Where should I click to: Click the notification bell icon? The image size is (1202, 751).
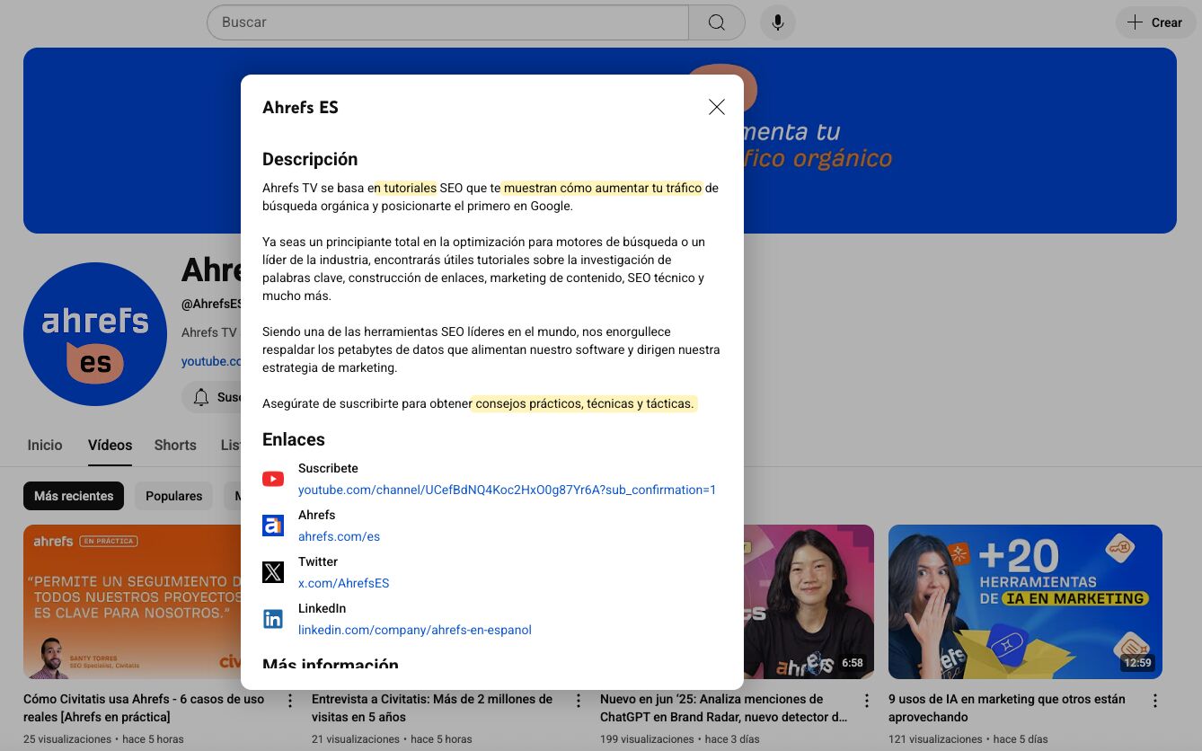click(x=200, y=397)
